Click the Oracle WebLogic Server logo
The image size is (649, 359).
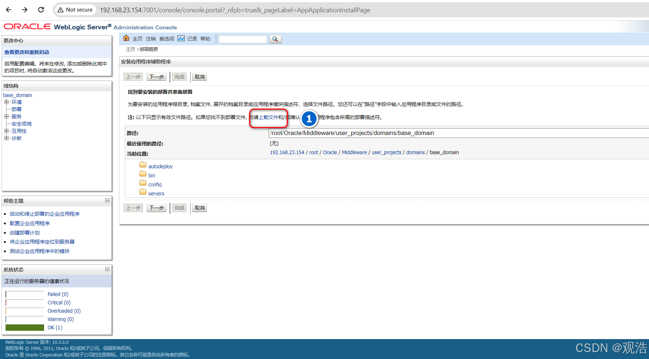point(90,27)
